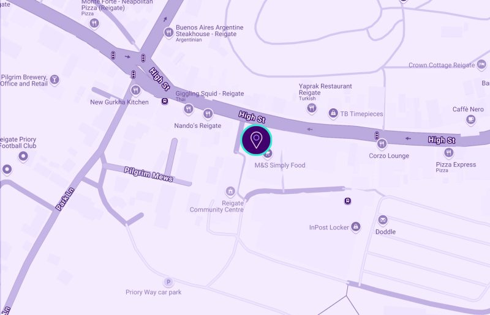Click the Reigate Priory Football Club marker
490x315 pixels.
tap(23, 156)
